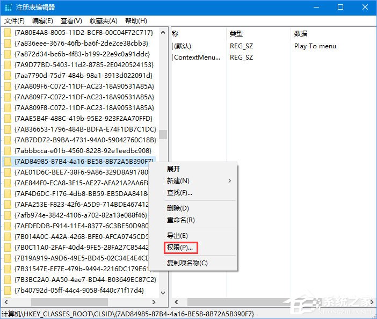
Task: Click the tree pane scroll up arrow
Action: (163, 32)
